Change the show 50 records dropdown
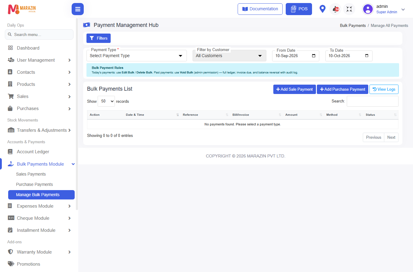 tap(106, 101)
